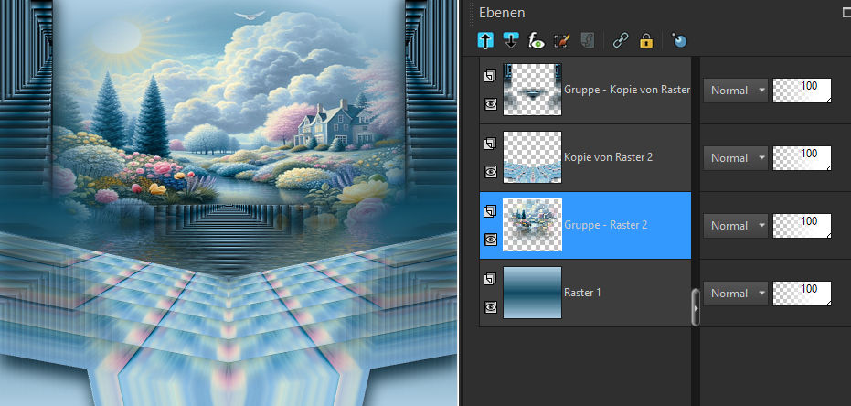
Task: Click the chain link layers icon
Action: 621,41
